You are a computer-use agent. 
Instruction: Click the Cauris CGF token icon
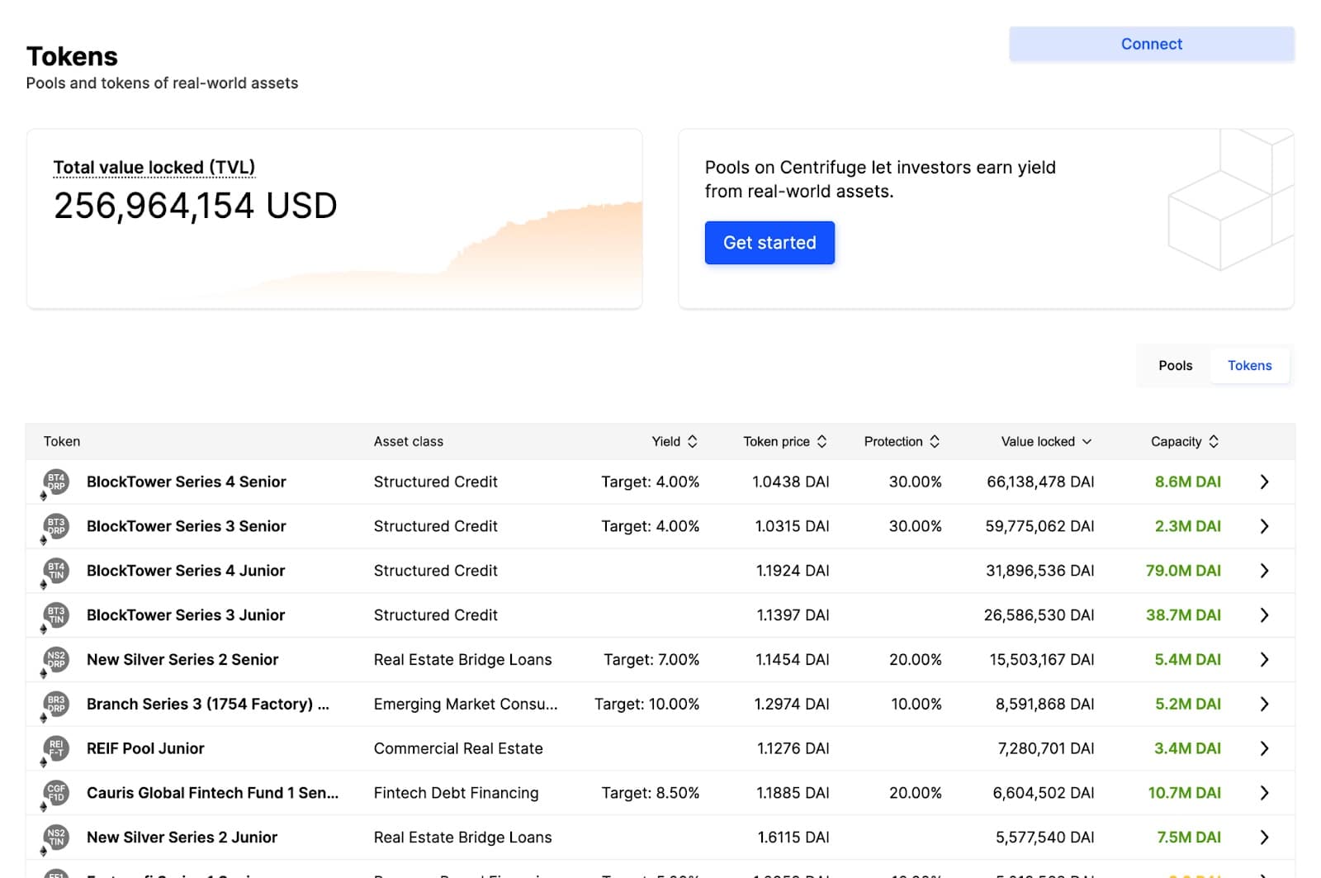pos(56,793)
